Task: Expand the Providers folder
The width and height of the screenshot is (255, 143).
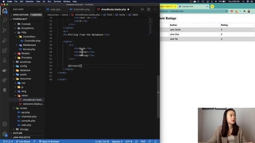Action: (27, 58)
